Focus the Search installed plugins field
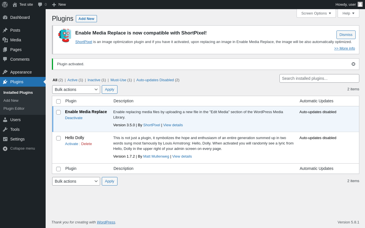The height and width of the screenshot is (228, 365). coord(319,78)
